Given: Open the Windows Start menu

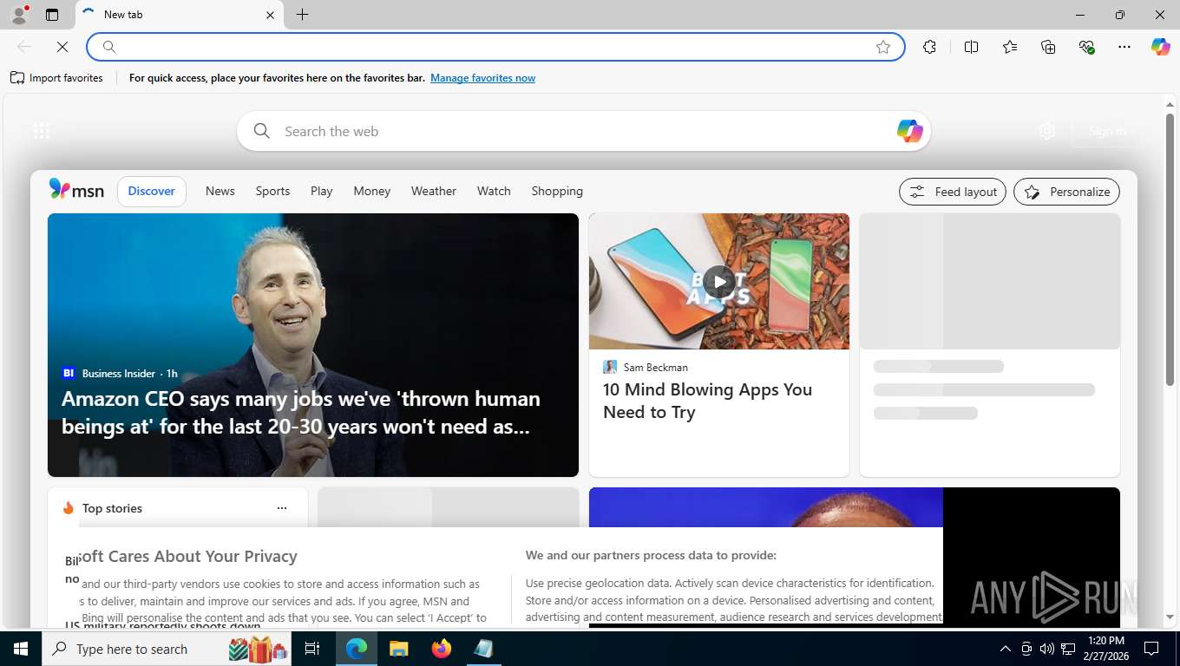Looking at the screenshot, I should click(21, 649).
